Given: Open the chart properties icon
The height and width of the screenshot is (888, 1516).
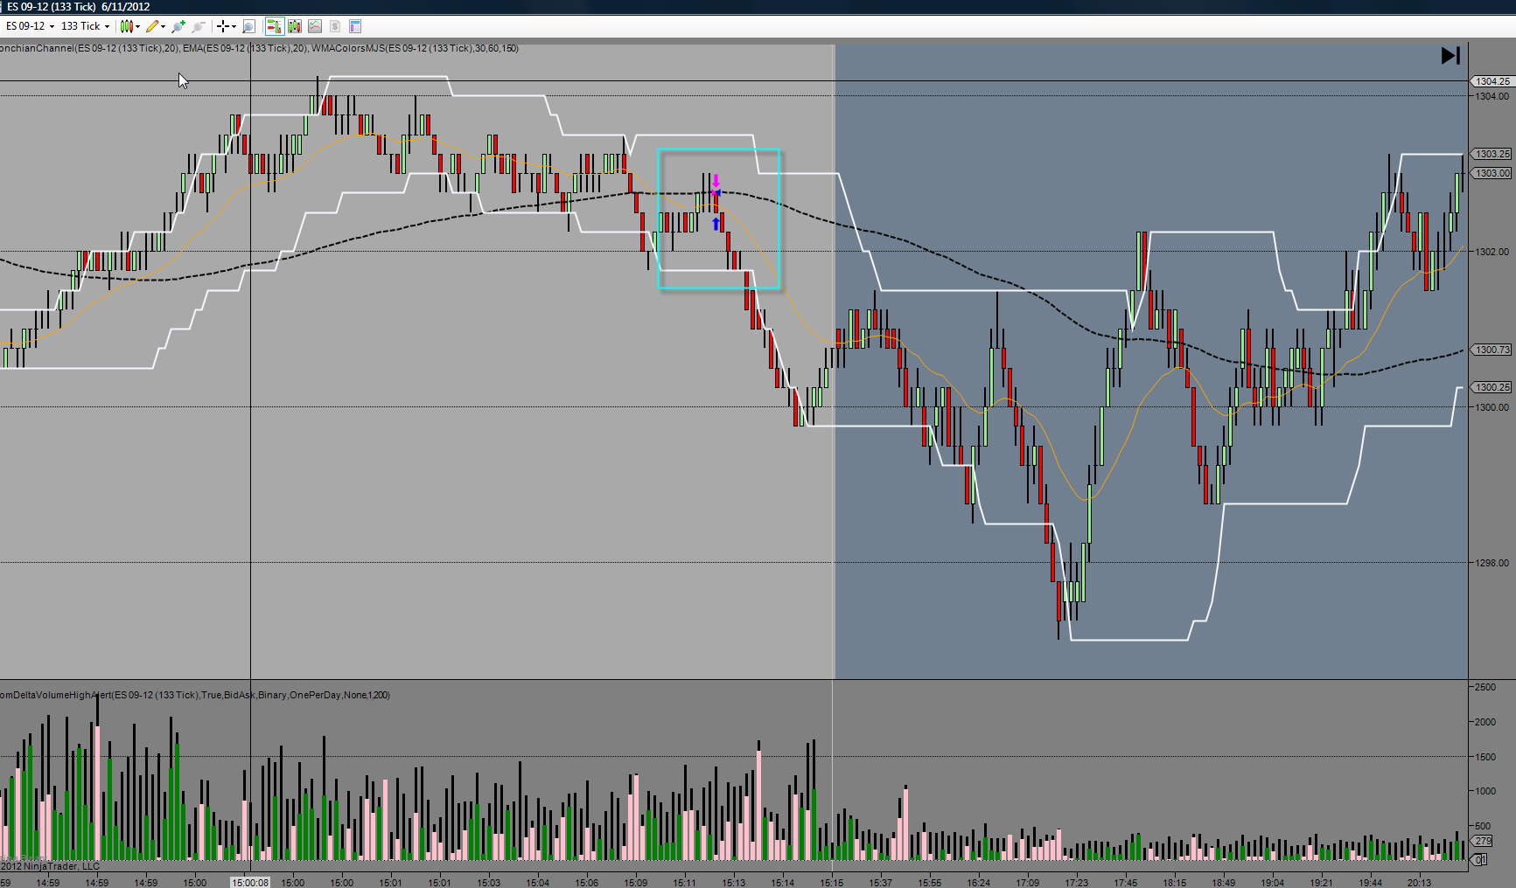Looking at the screenshot, I should (x=355, y=26).
